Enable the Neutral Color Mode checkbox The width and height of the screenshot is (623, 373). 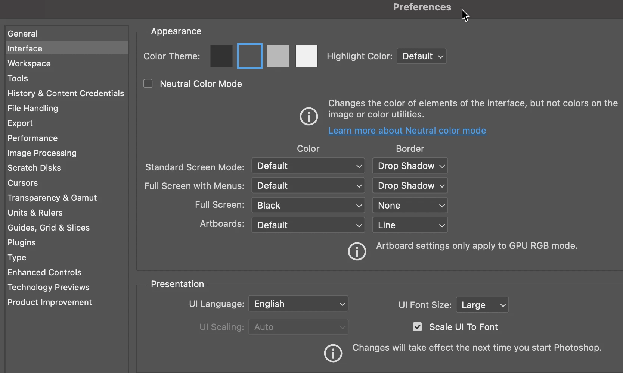click(148, 84)
